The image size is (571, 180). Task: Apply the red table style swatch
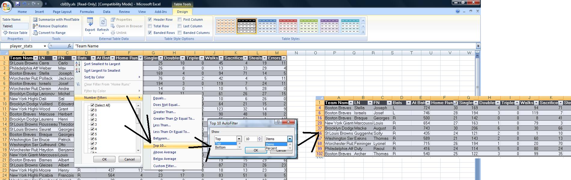pos(288,26)
